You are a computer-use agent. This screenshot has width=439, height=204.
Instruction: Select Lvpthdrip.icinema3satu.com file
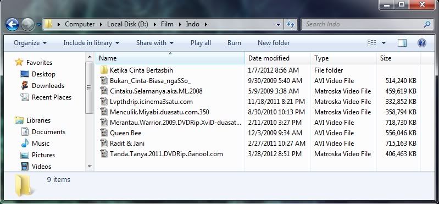click(x=151, y=101)
